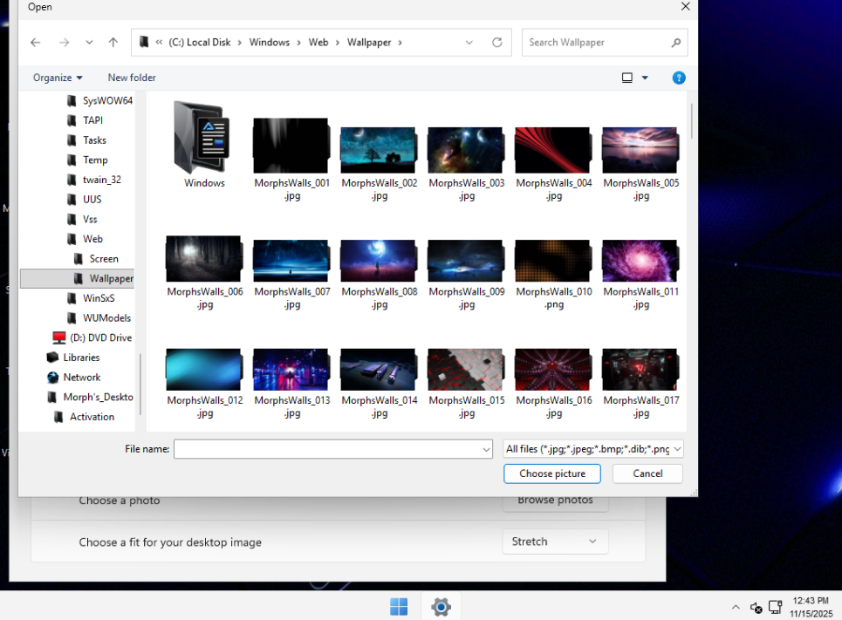842x620 pixels.
Task: Click the blue Help question mark icon
Action: [679, 78]
